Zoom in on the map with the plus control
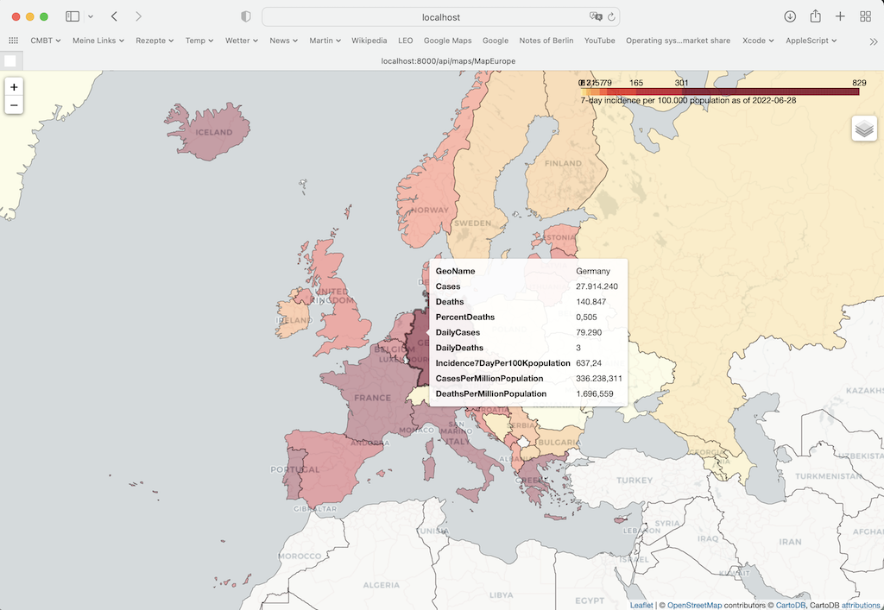Viewport: 884px width, 610px height. [13, 86]
